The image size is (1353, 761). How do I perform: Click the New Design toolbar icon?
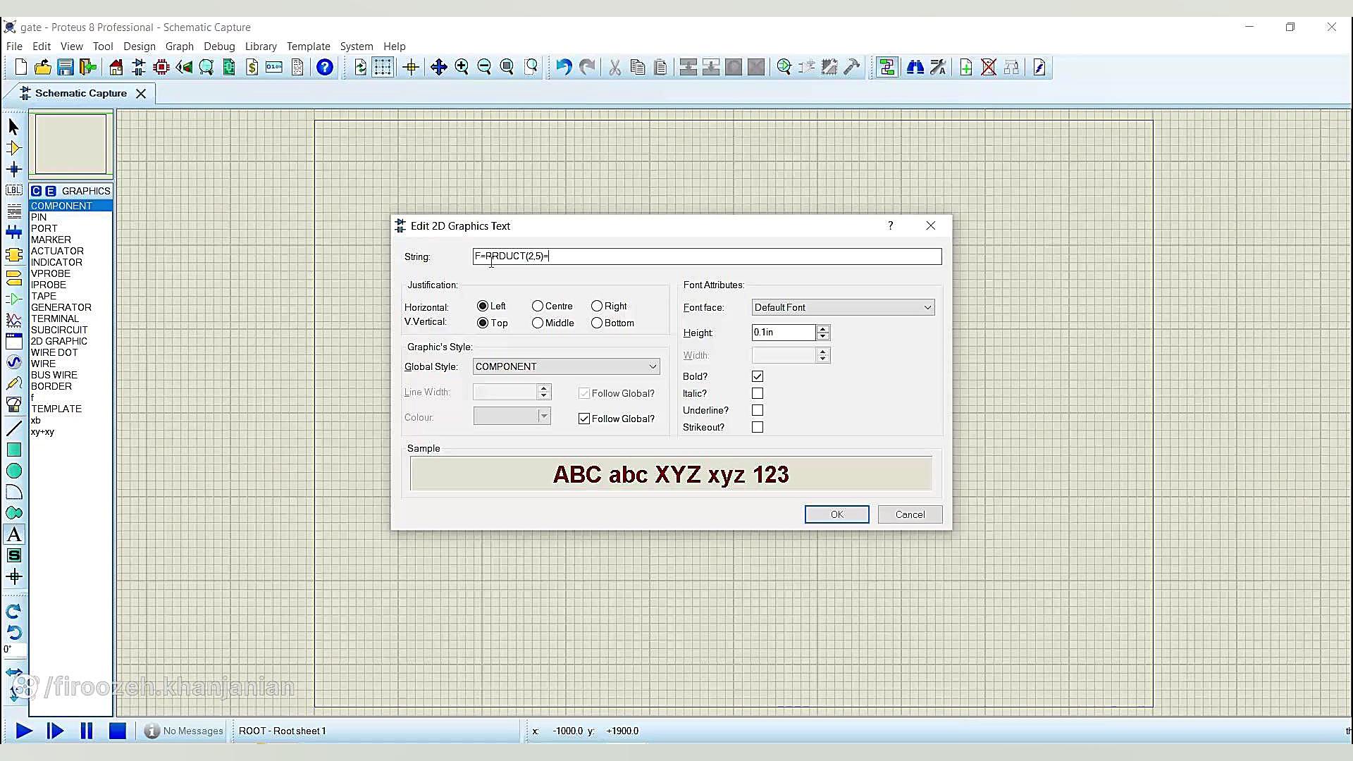tap(20, 67)
